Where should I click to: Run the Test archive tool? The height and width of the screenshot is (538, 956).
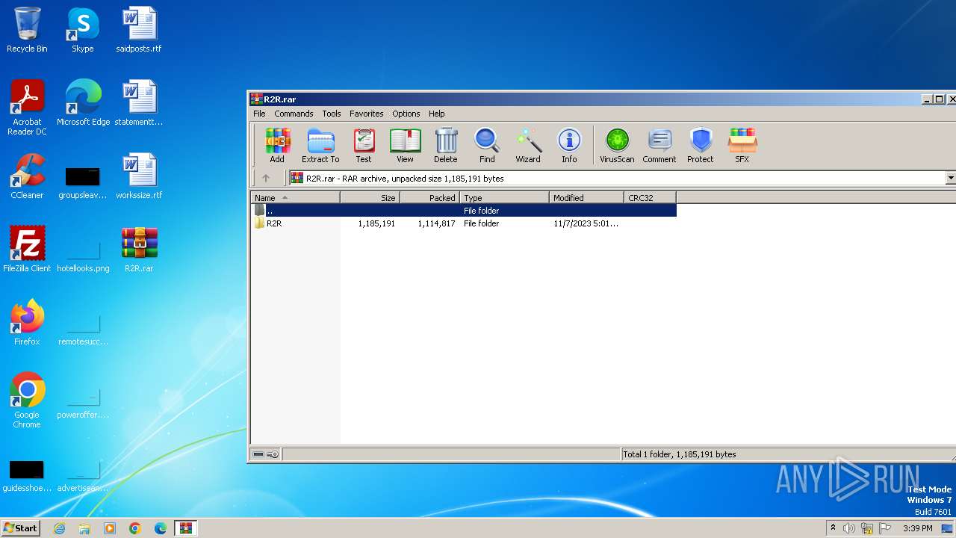(x=364, y=146)
